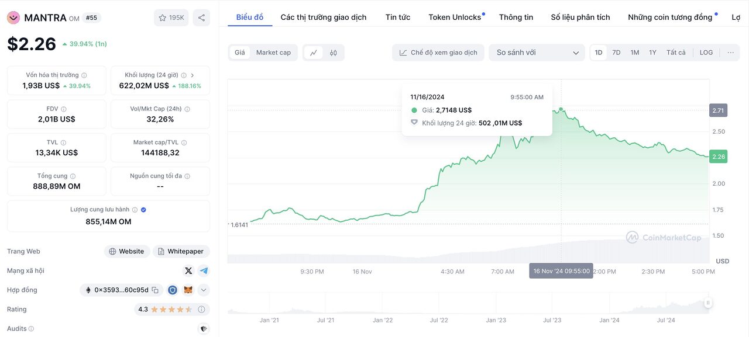749x337 pixels.
Task: Show info tooltip for Market cap/TVL
Action: click(x=184, y=143)
